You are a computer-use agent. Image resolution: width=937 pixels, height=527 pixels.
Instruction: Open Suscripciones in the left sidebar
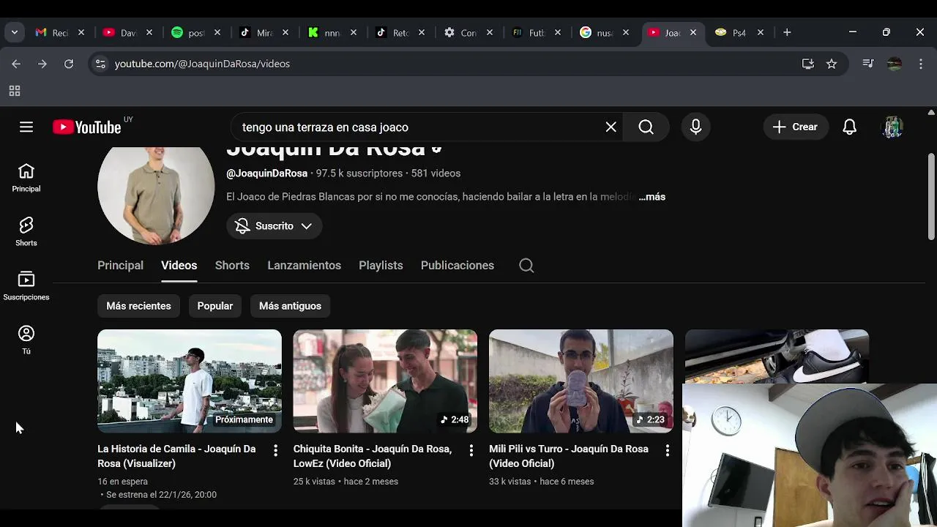click(x=26, y=286)
